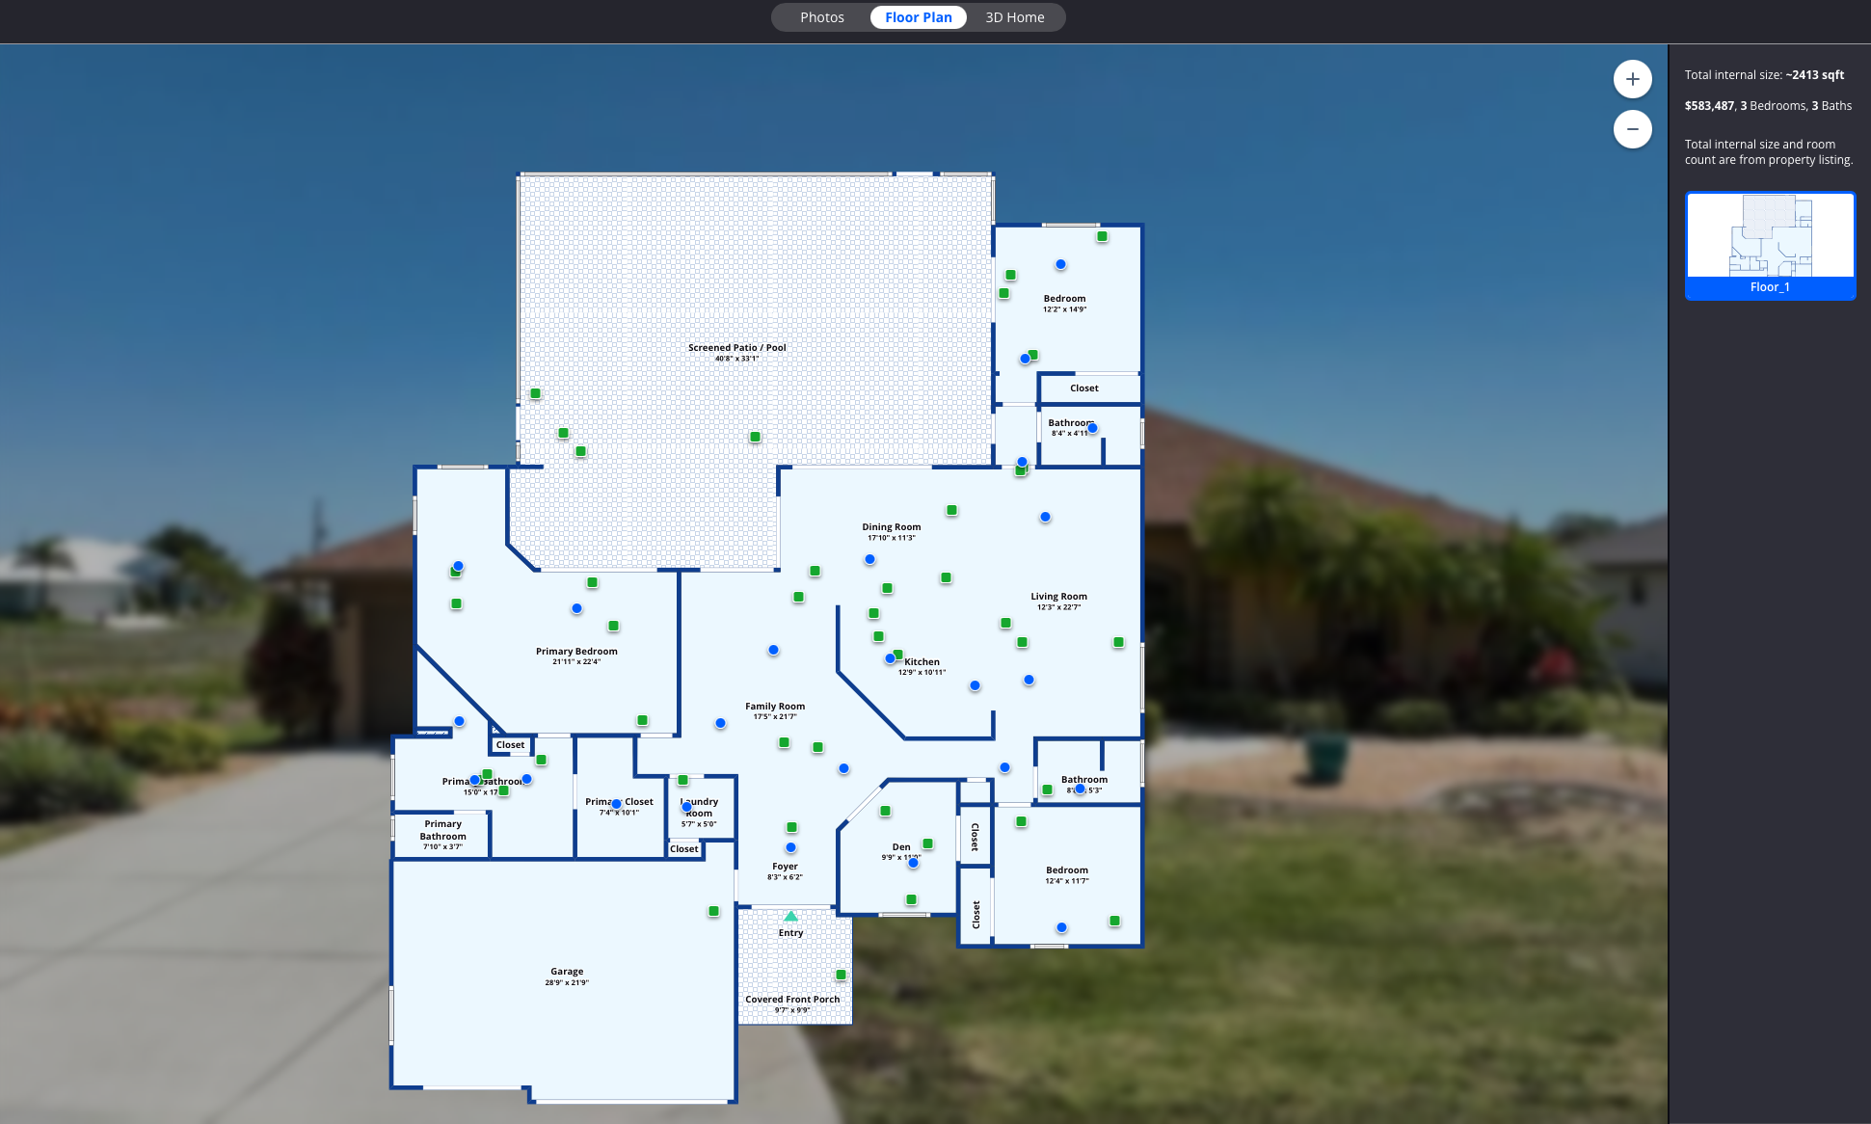Click the photo icon in the top Bedroom

(x=1102, y=236)
